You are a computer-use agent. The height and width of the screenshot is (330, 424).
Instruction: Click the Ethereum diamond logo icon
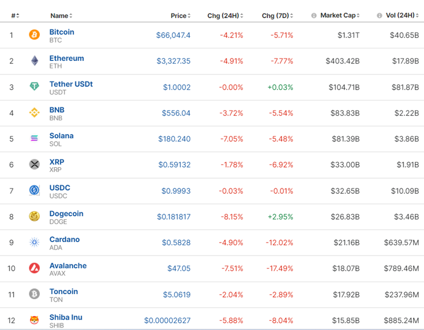click(34, 61)
